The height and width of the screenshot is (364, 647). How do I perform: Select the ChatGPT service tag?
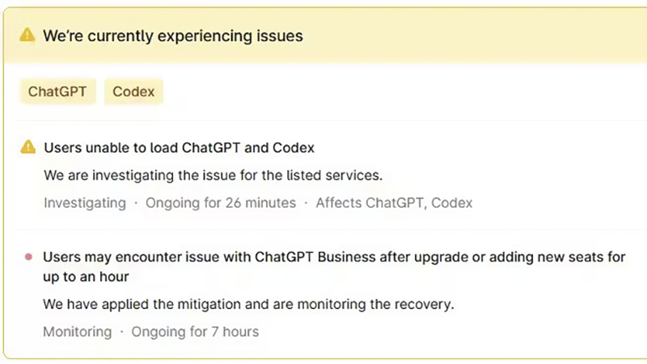click(x=57, y=91)
